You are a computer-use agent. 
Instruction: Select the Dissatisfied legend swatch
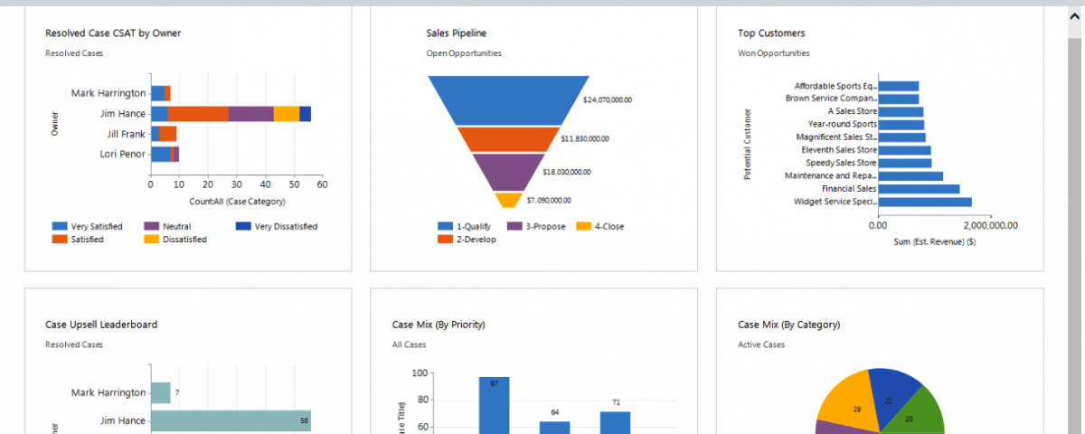pyautogui.click(x=151, y=240)
